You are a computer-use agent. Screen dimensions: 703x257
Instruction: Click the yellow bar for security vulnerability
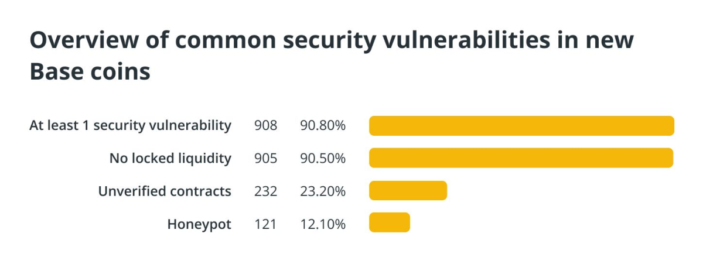coord(521,126)
